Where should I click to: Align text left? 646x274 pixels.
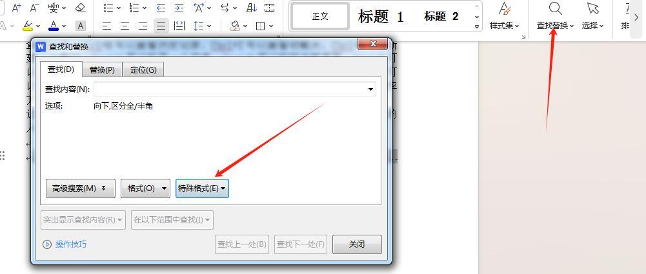click(x=106, y=26)
